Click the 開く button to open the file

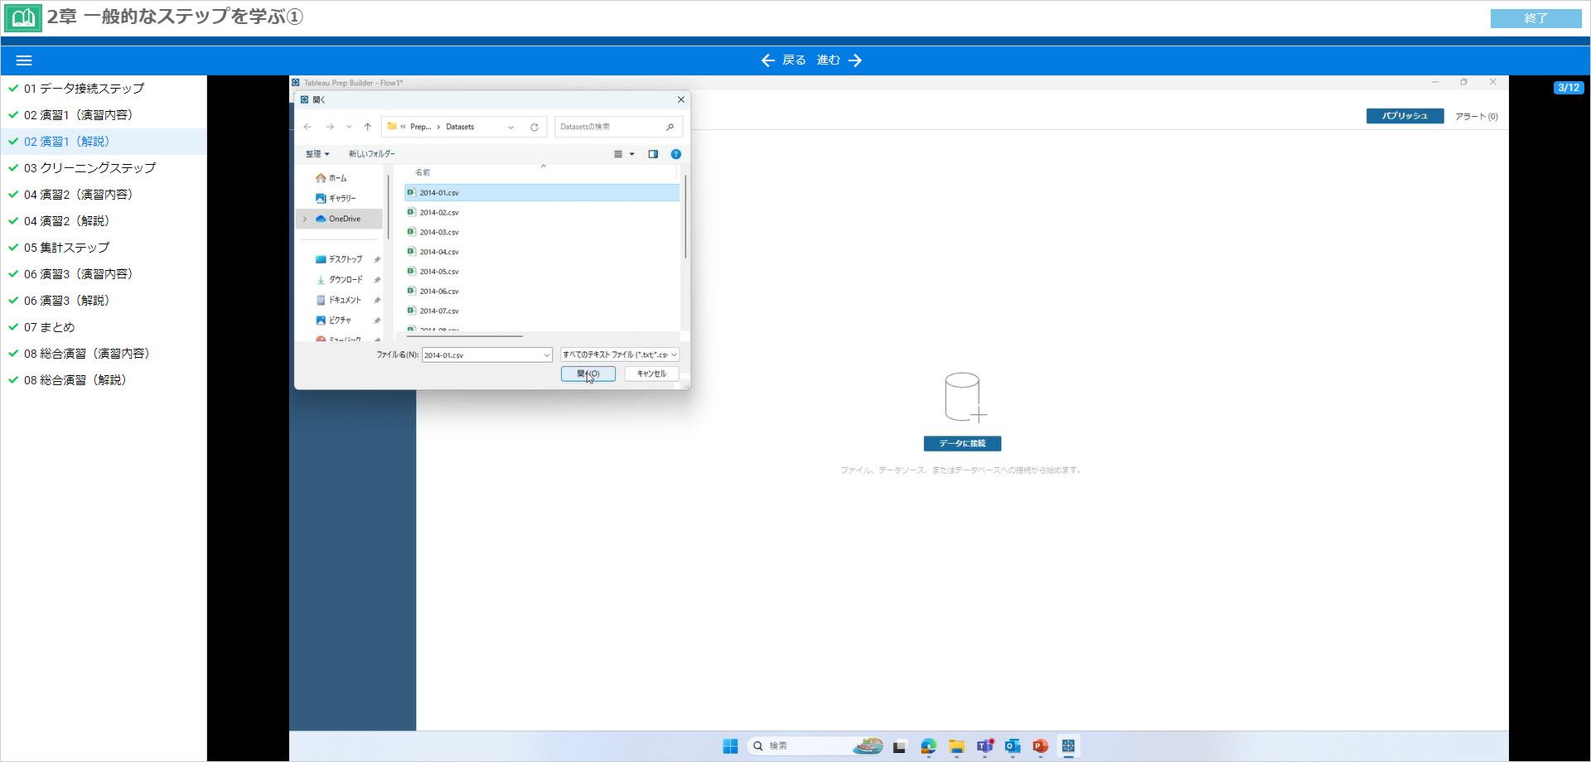[x=588, y=374]
